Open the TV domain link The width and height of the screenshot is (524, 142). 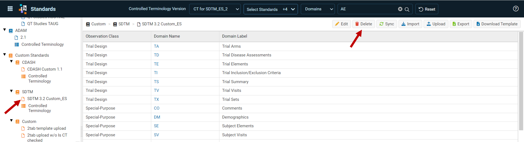click(156, 90)
